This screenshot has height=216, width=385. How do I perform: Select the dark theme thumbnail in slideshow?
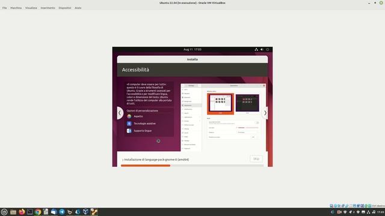[247, 103]
